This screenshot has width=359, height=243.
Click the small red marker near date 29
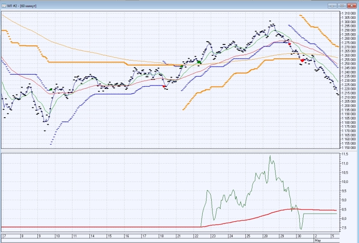coord(289,43)
